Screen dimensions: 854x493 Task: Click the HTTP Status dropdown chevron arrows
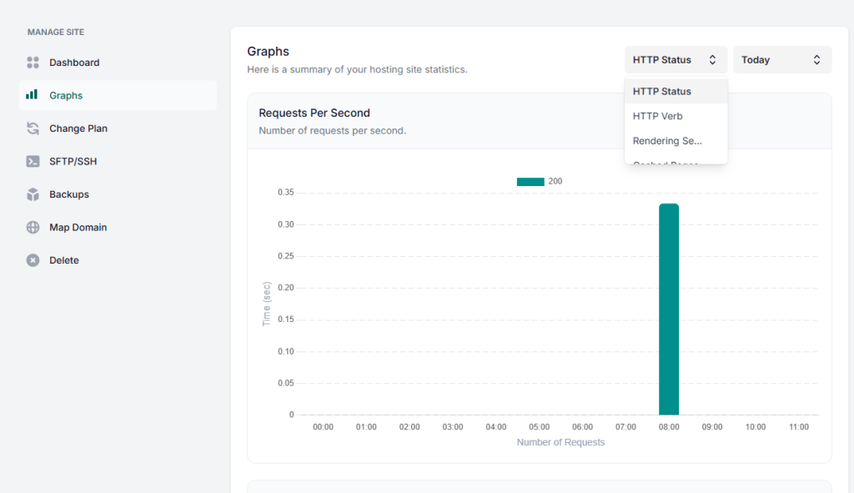[x=712, y=60]
